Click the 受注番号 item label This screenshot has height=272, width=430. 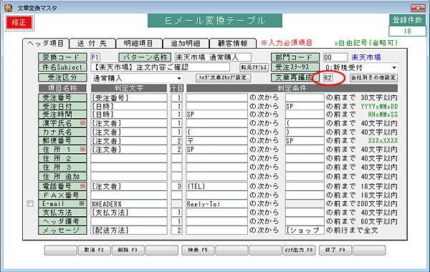click(62, 98)
